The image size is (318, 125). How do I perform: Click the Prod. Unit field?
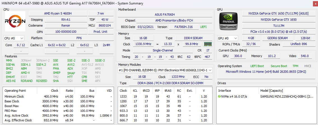[101, 32]
